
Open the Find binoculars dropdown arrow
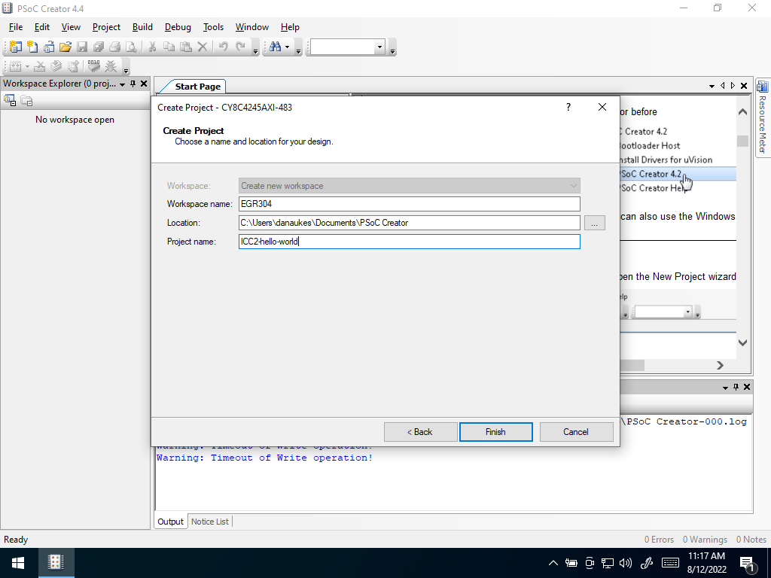point(287,47)
